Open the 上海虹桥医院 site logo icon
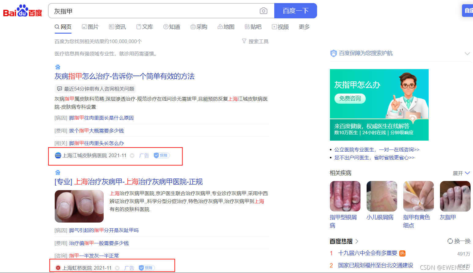473x273 pixels. click(x=58, y=268)
